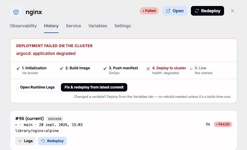Screen dimensions: 247x150
Task: Click the 'via docker' text under Initialization
Action: 30,73
